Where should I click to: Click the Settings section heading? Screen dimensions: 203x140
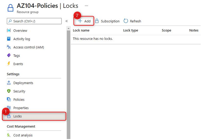[13, 74]
